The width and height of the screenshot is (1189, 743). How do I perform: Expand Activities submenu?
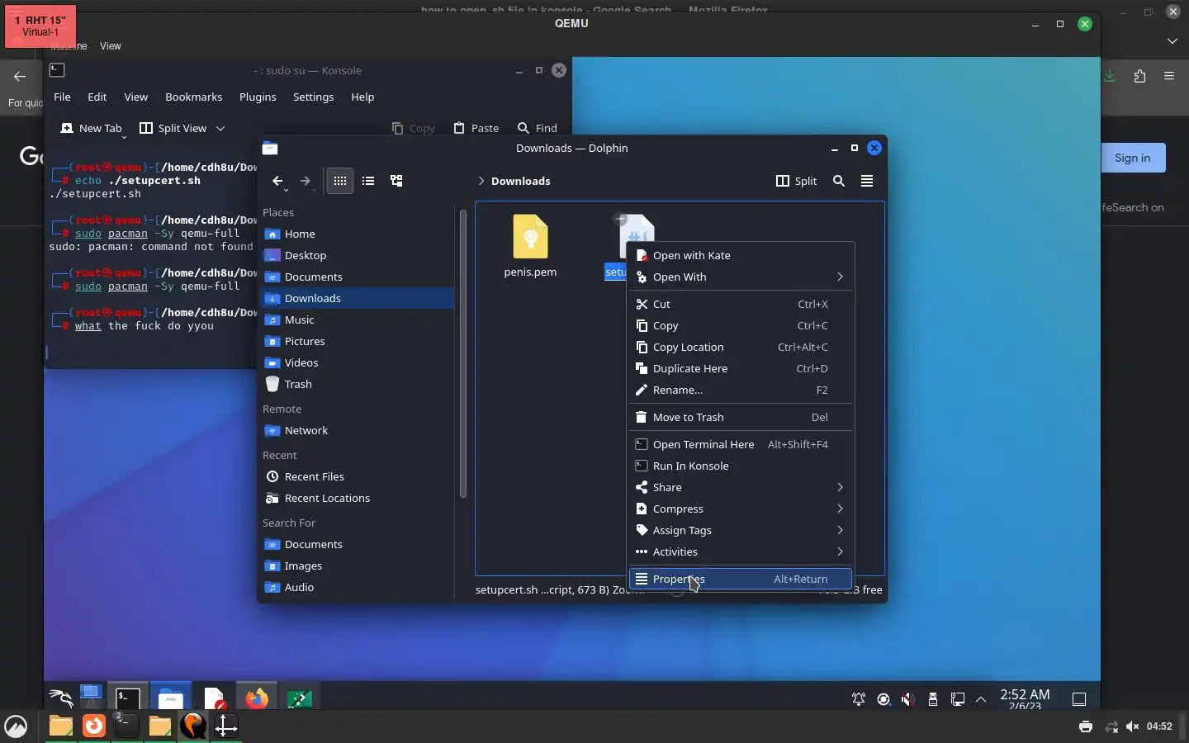[741, 551]
